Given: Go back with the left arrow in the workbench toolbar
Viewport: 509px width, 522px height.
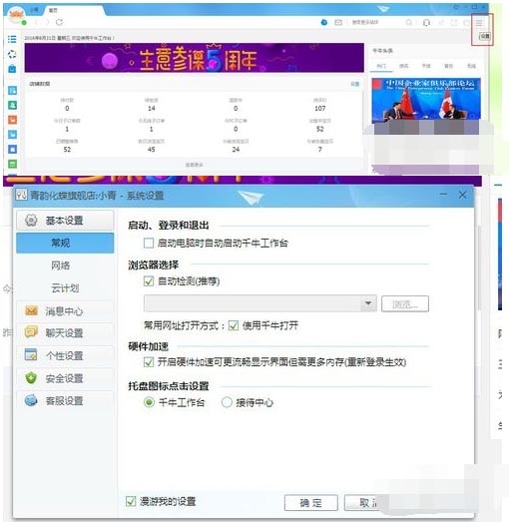Looking at the screenshot, I should click(x=36, y=22).
